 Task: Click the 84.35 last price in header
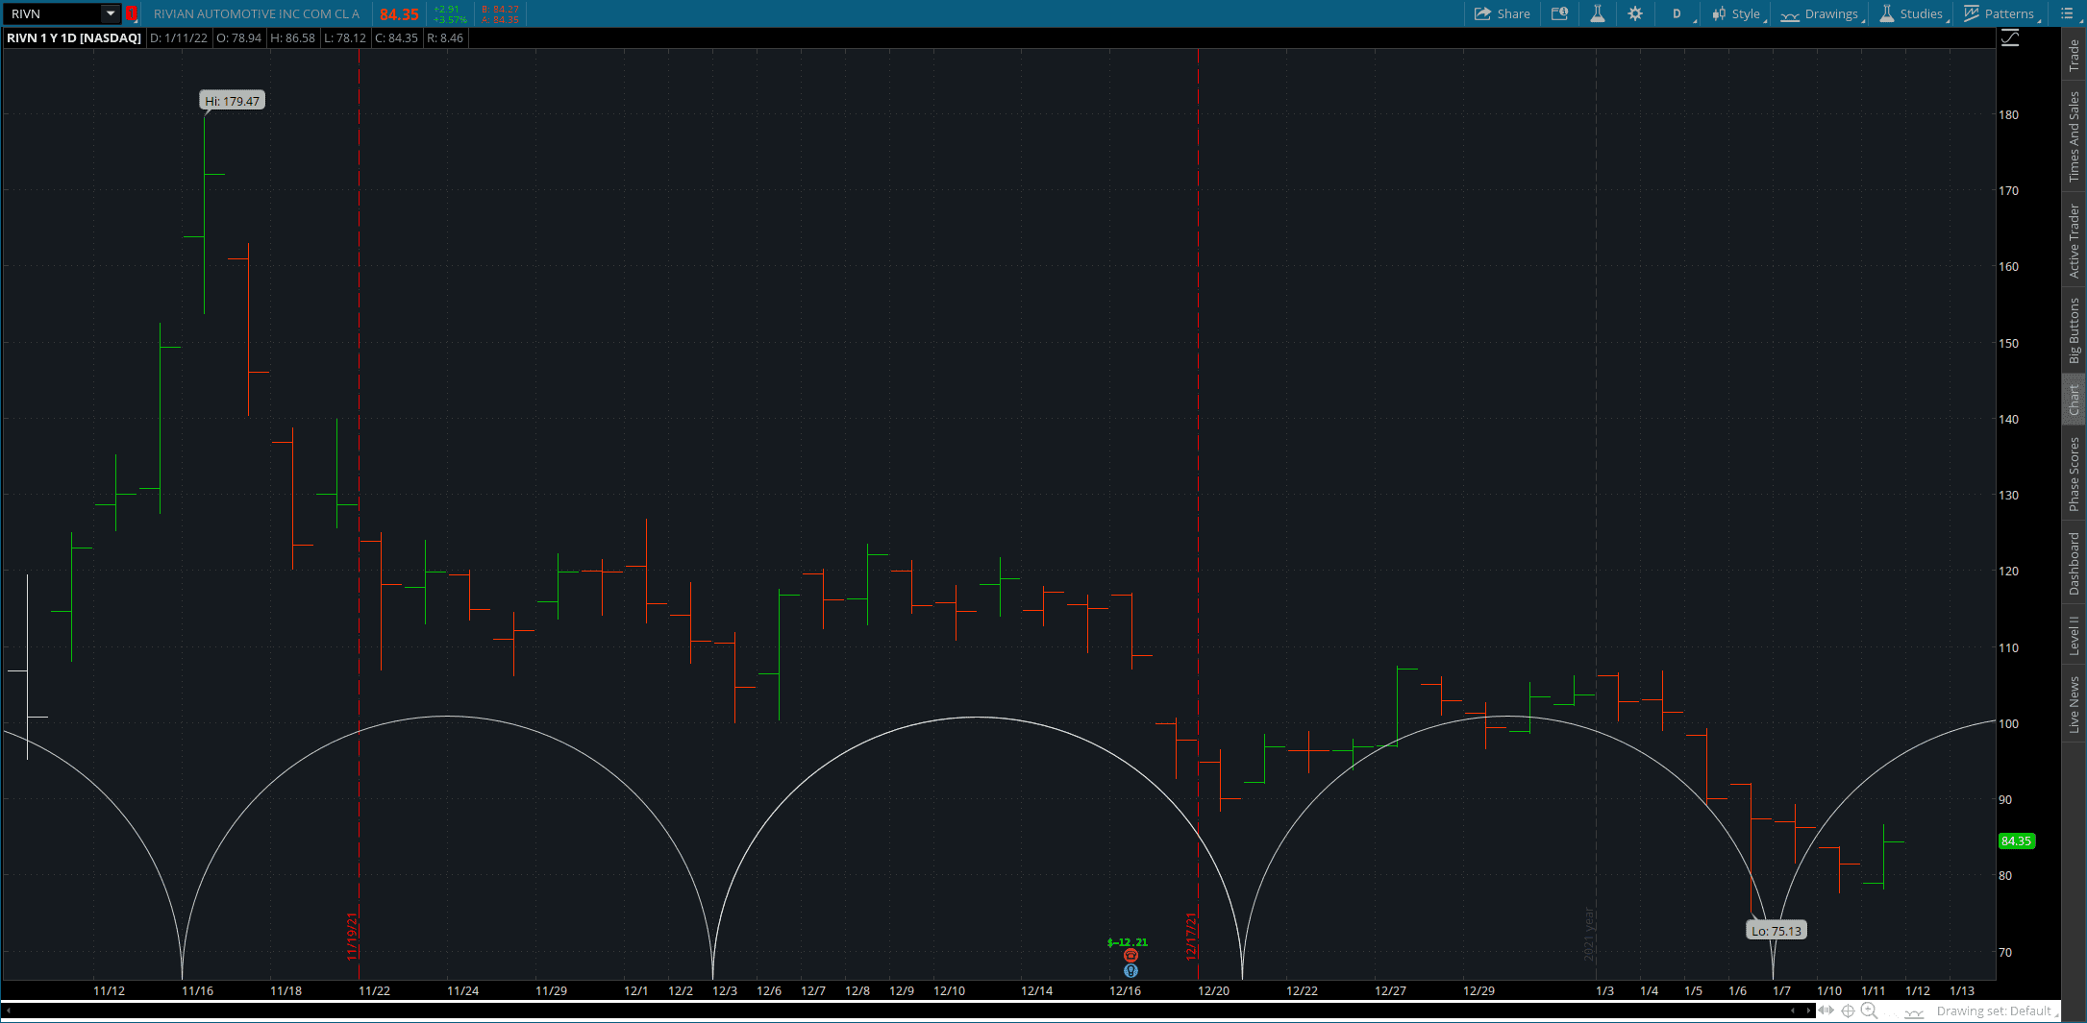(399, 14)
